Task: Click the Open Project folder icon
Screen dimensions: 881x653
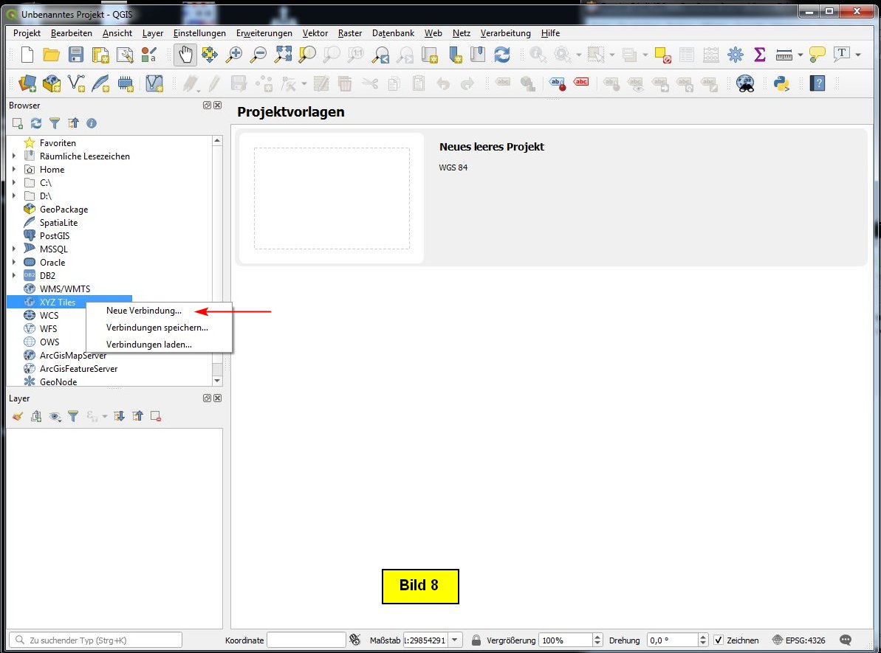Action: click(51, 55)
